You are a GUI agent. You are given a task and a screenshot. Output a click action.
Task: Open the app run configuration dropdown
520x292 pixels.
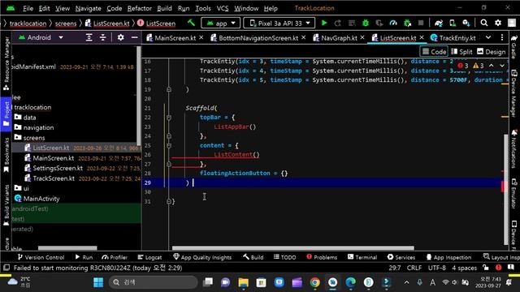click(x=220, y=24)
